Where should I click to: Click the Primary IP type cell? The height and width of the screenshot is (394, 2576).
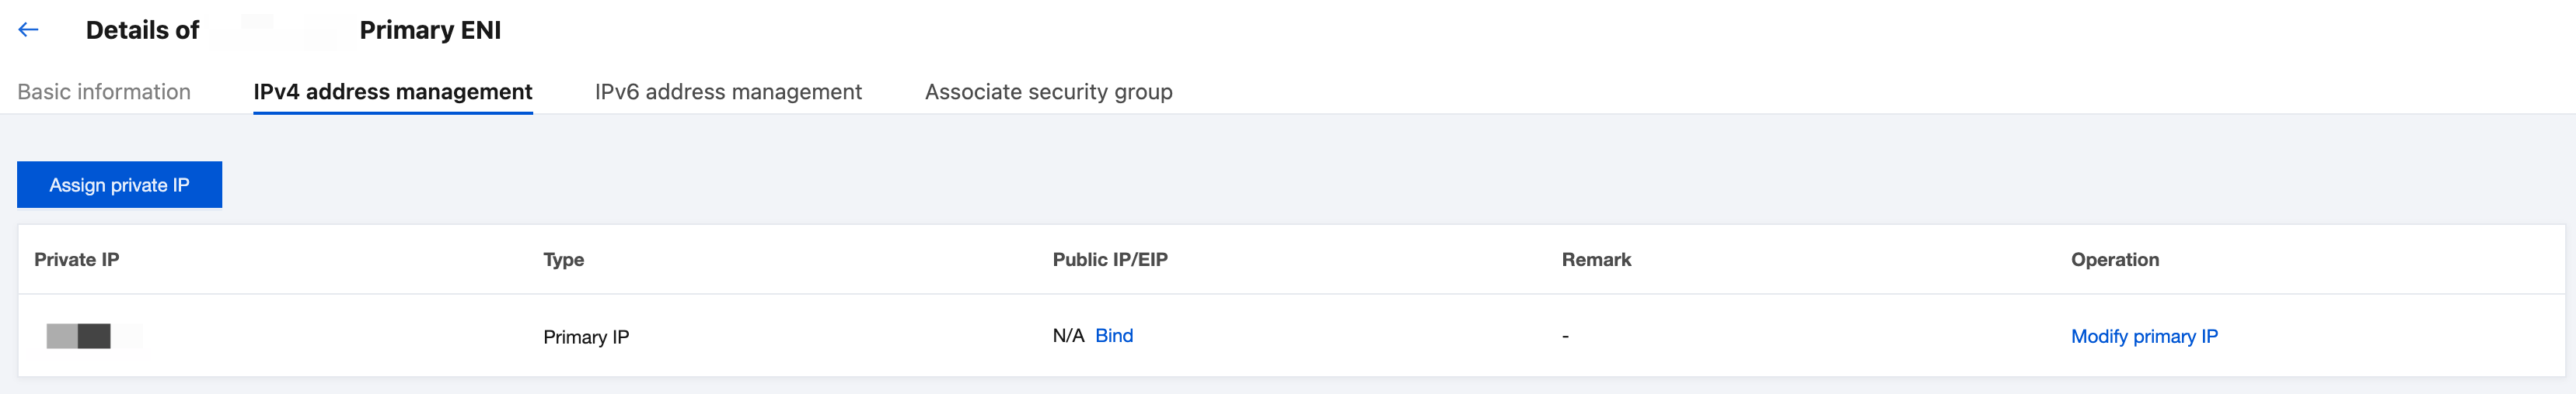tap(586, 337)
